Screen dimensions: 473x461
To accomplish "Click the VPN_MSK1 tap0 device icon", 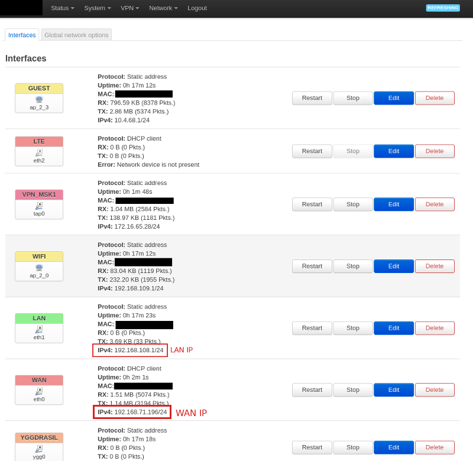I will tap(39, 206).
